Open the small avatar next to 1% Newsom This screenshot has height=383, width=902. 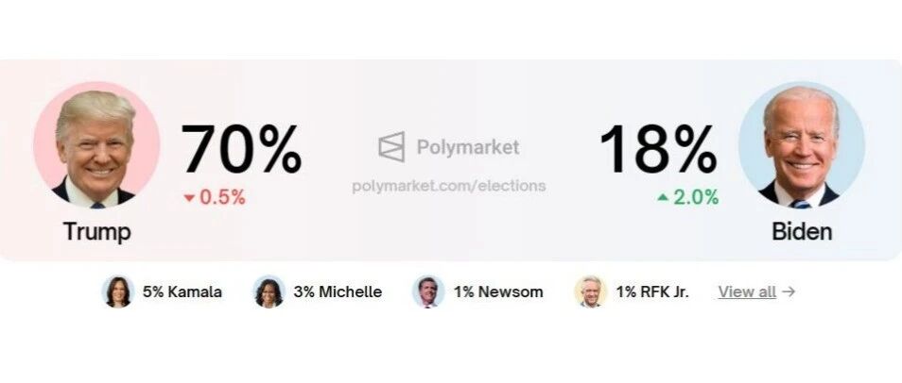pos(428,291)
